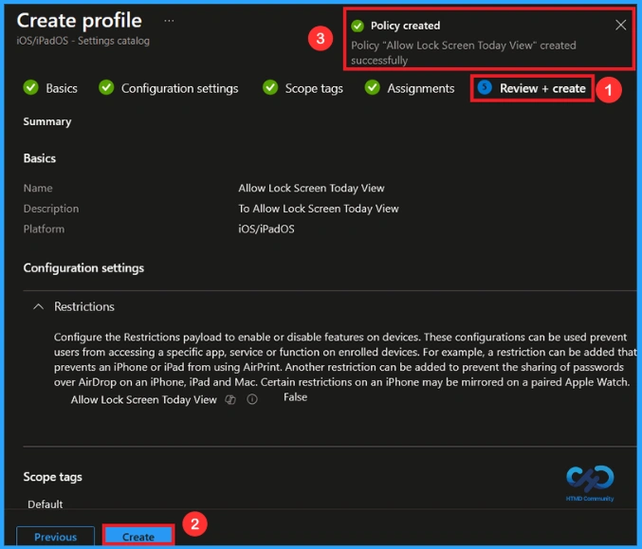Click the Create button
Image resolution: width=642 pixels, height=549 pixels.
coord(138,537)
